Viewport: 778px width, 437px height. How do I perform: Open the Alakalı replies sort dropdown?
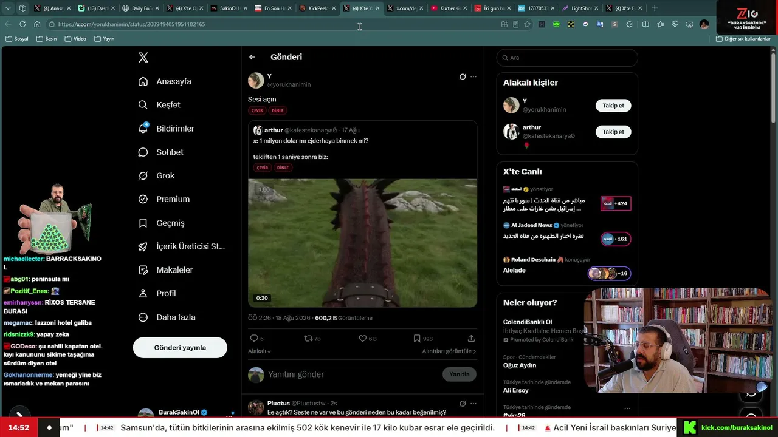tap(260, 351)
